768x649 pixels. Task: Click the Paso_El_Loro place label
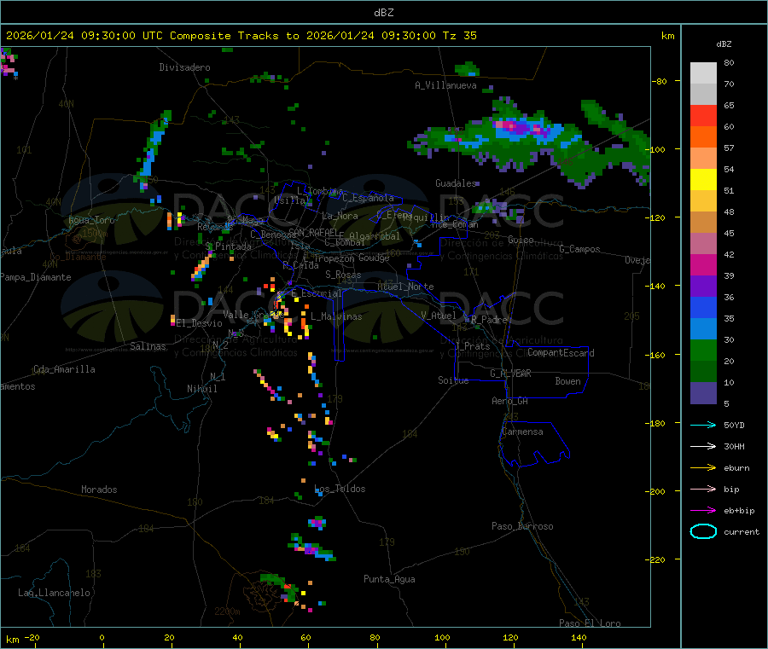(591, 623)
